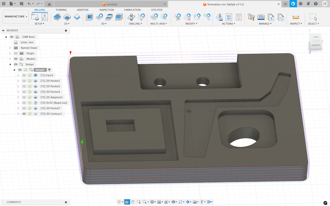Viewport: 330px width, 206px height.
Task: Open the Job Status clock icon
Action: 301,4
